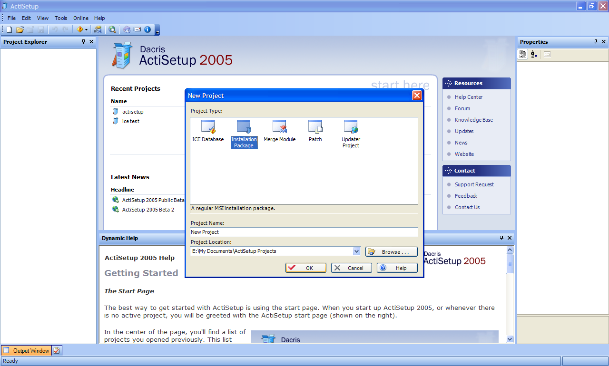Image resolution: width=609 pixels, height=366 pixels.
Task: Click the Open project folder toolbar icon
Action: click(20, 29)
